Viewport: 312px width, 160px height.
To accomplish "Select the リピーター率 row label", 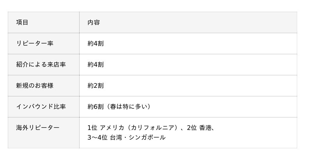I will 35,43.
